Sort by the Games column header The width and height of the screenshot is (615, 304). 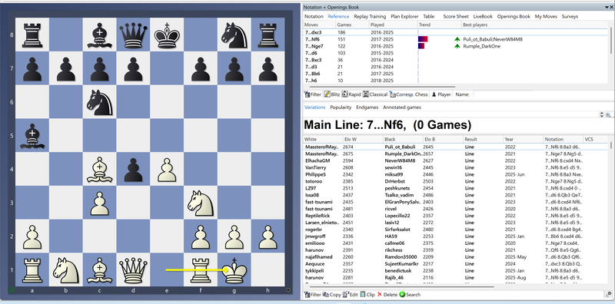point(352,25)
